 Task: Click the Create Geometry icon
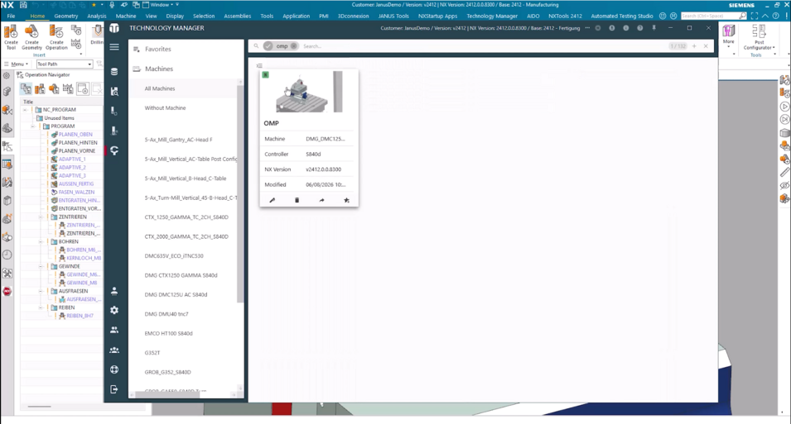(31, 33)
